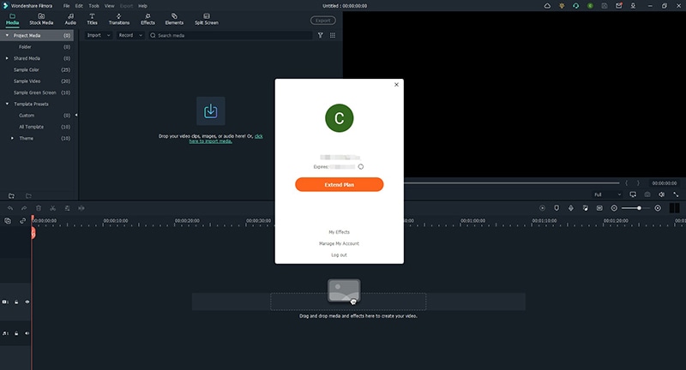Click the timeline zoom slider

635,208
